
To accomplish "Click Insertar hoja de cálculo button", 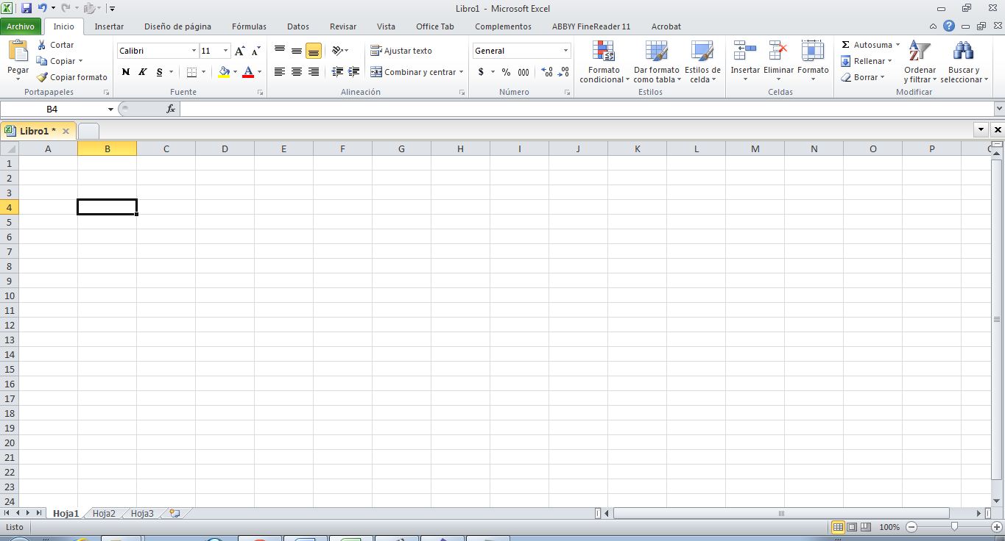I will click(x=174, y=513).
